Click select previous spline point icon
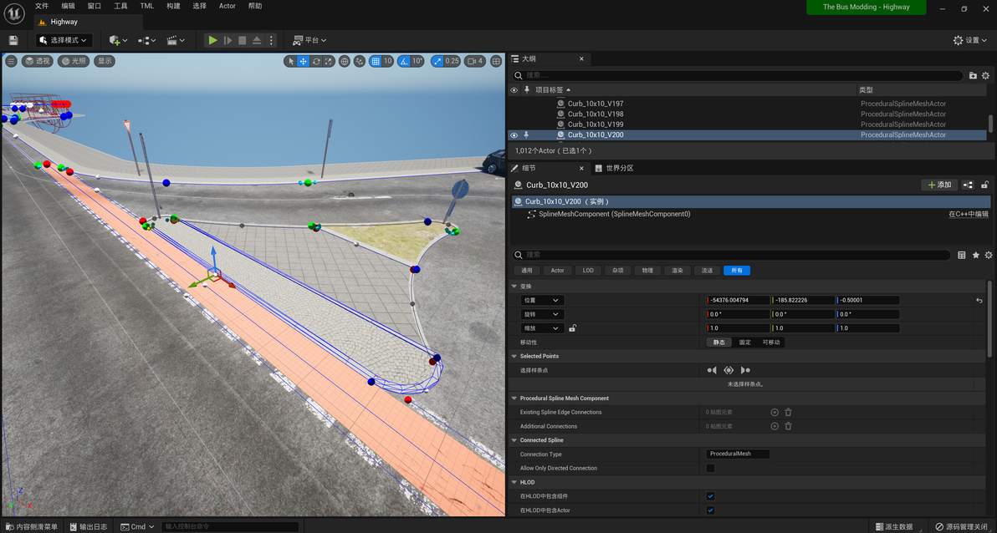 tap(712, 370)
